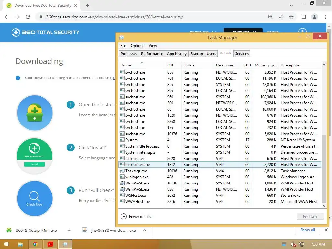Open a new Chrome tab
This screenshot has width=332, height=249.
pyautogui.click(x=88, y=6)
